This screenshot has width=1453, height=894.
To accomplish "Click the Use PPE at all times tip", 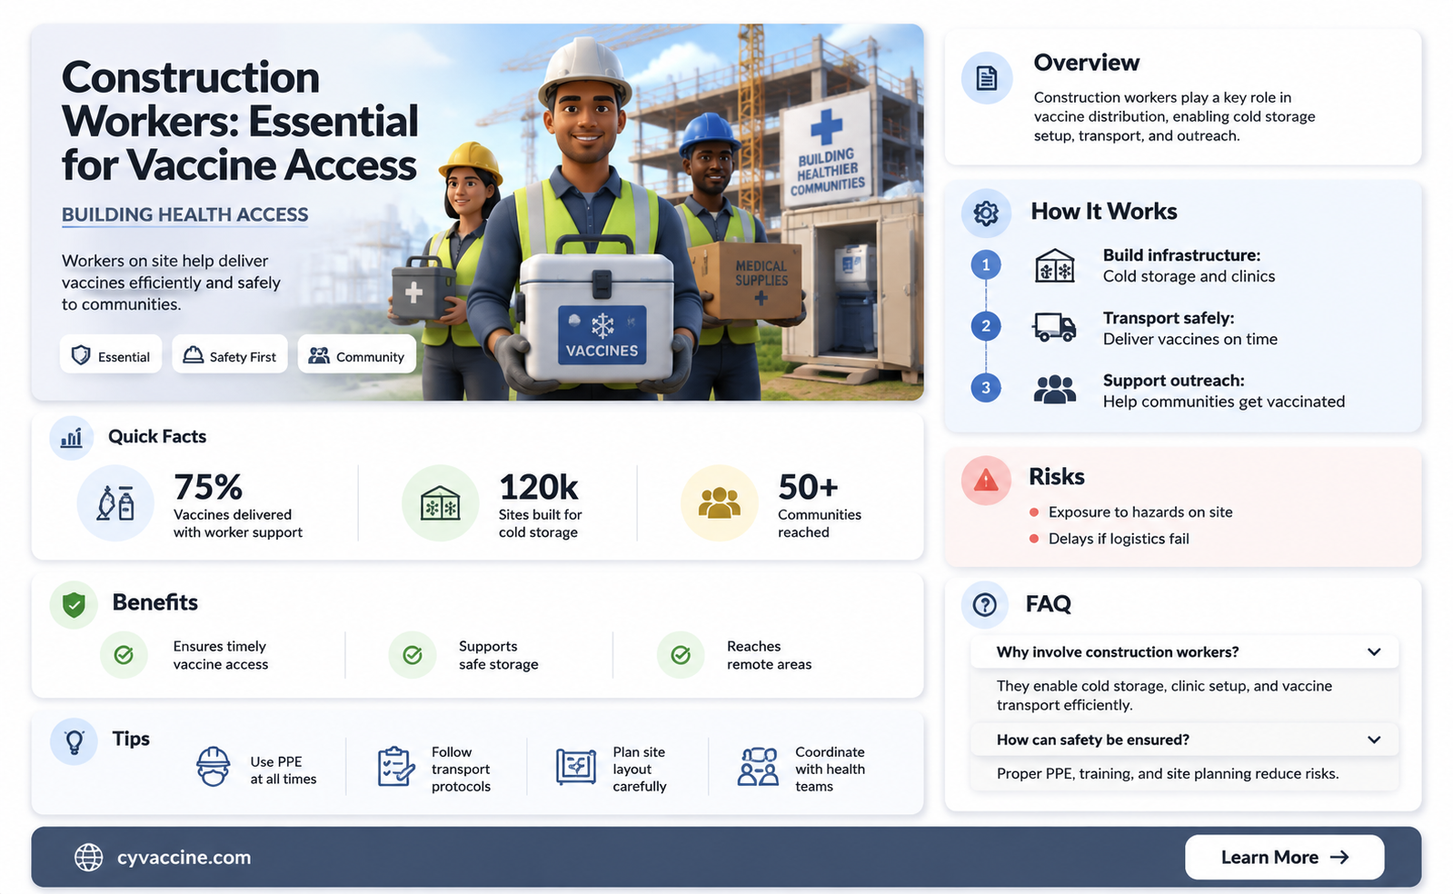I will [284, 770].
